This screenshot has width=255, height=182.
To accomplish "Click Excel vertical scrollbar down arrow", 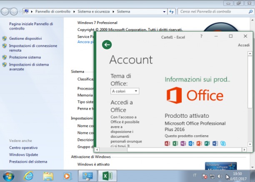I will coord(250,144).
